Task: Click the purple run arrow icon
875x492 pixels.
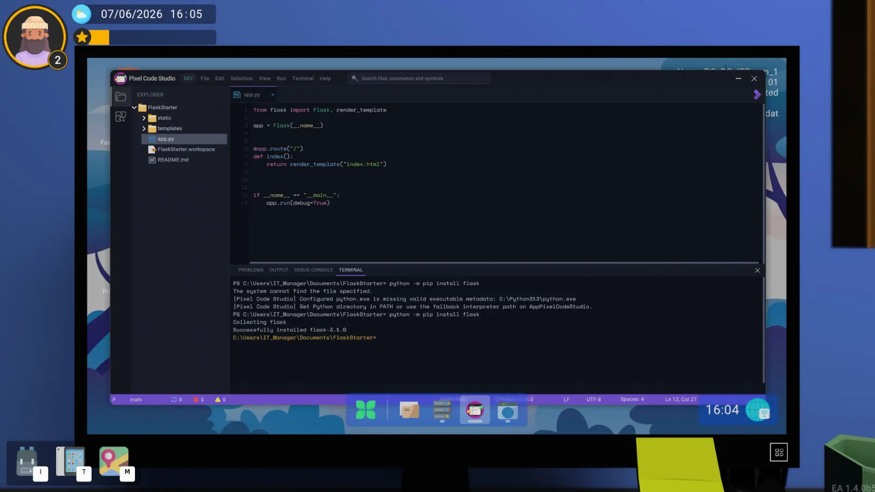Action: [x=757, y=94]
